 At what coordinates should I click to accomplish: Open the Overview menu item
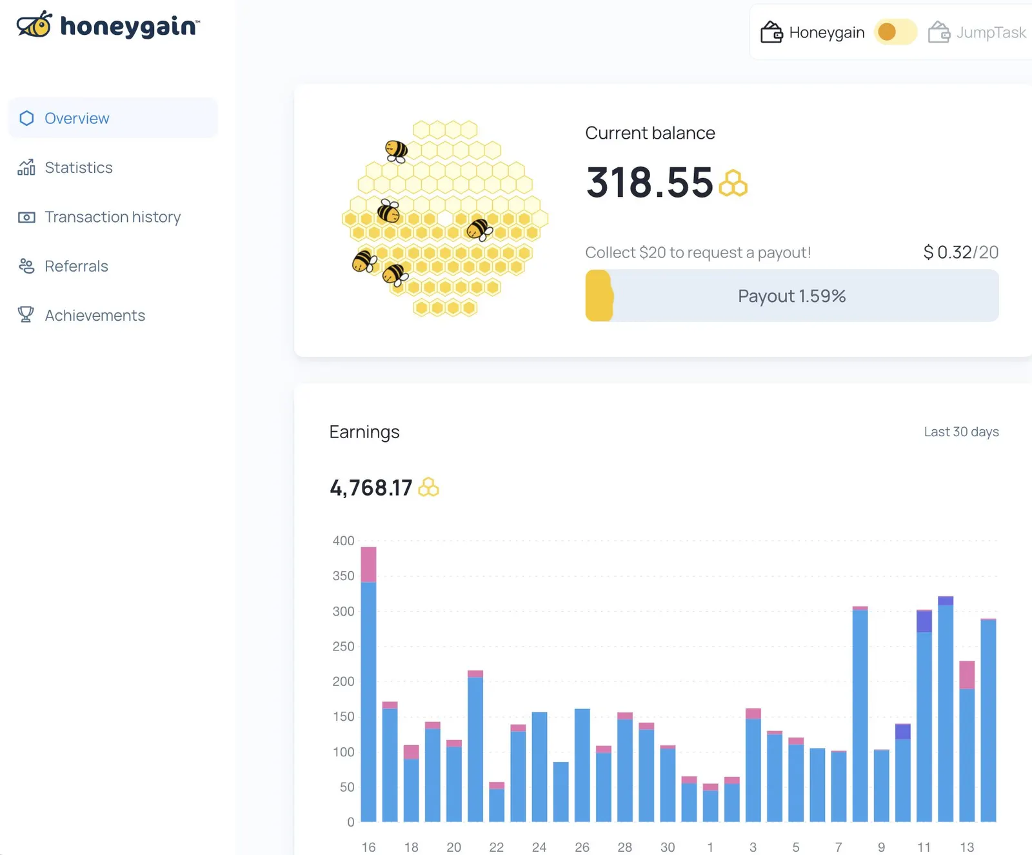(113, 118)
